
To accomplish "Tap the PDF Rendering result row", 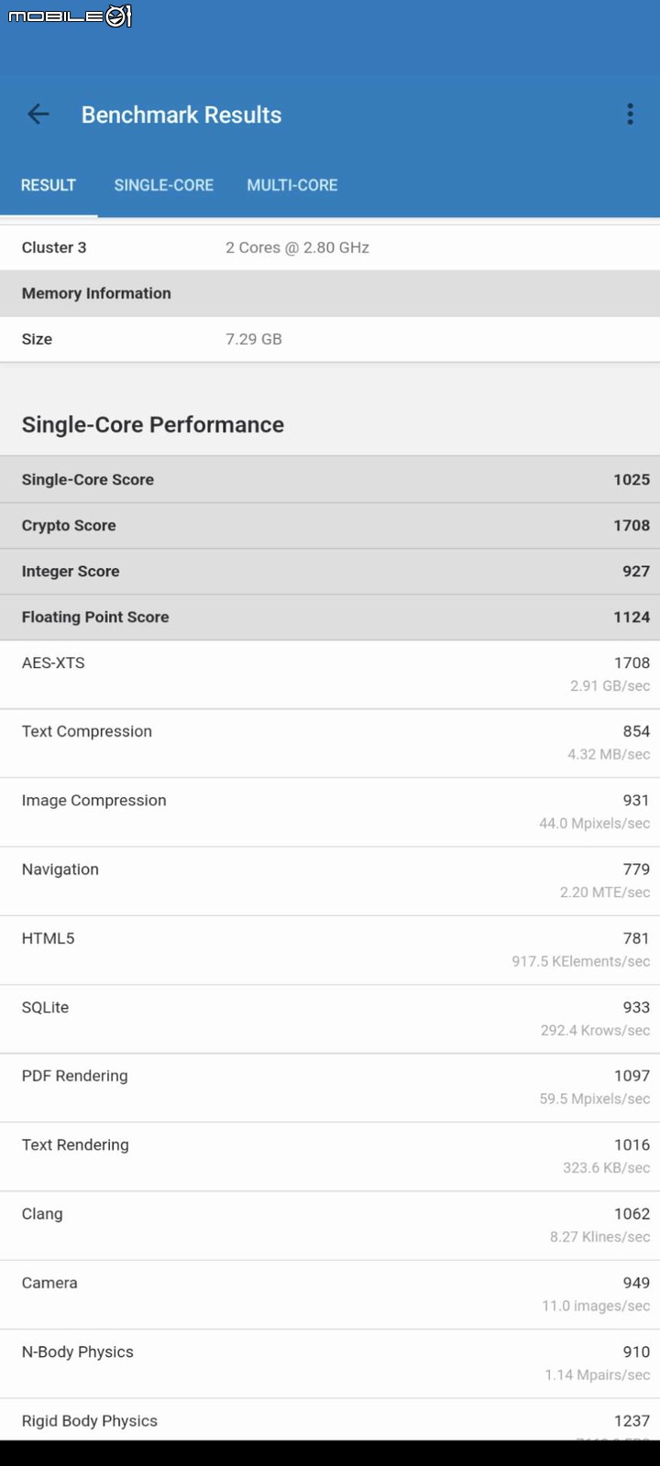I will (330, 1088).
